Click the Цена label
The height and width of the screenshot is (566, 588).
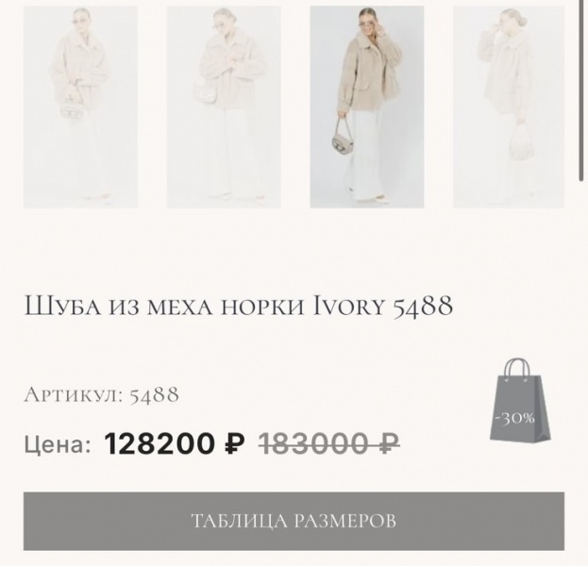point(58,445)
